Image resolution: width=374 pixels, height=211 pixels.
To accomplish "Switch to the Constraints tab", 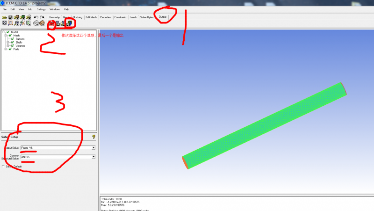I will (x=121, y=17).
